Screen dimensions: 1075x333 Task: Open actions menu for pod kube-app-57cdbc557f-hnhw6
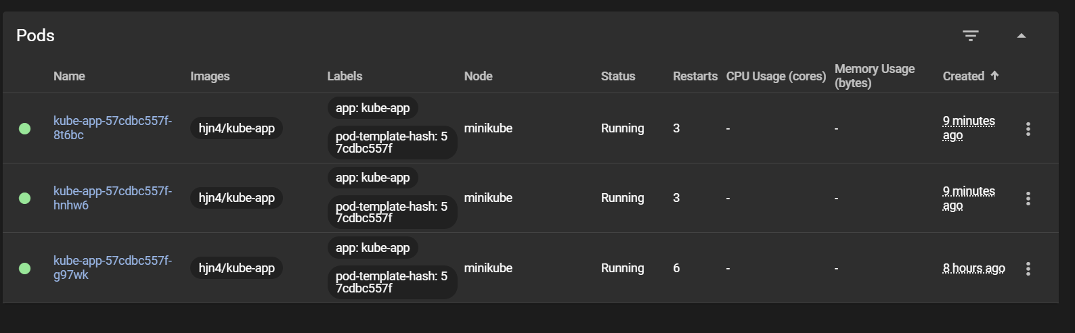(x=1028, y=199)
